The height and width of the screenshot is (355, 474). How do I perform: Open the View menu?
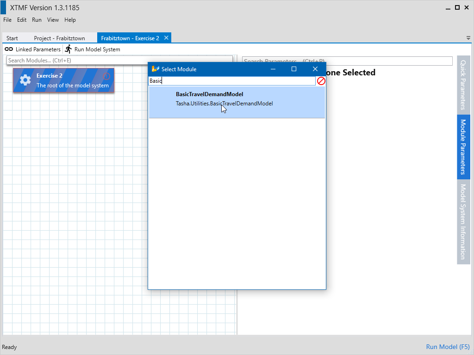pyautogui.click(x=53, y=20)
